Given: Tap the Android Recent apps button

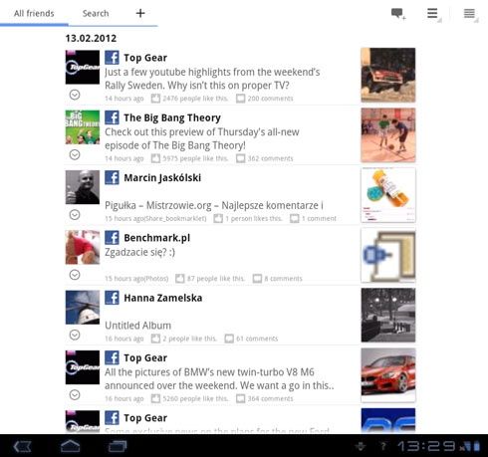Looking at the screenshot, I should pyautogui.click(x=118, y=446).
